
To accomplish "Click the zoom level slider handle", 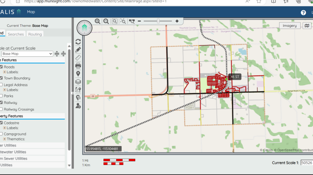I will pyautogui.click(x=158, y=21).
